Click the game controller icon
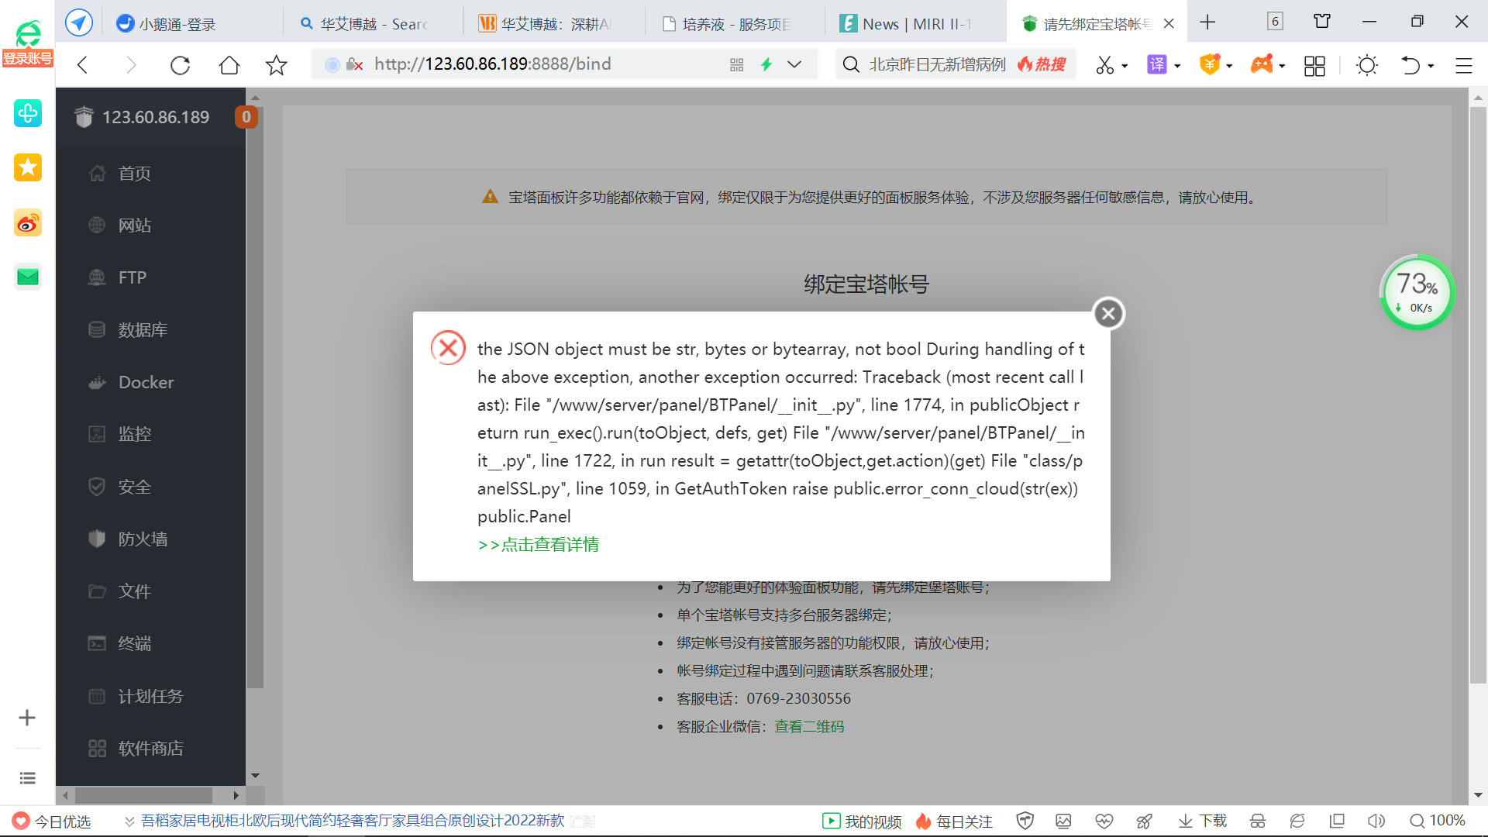1488x837 pixels. 1262,64
